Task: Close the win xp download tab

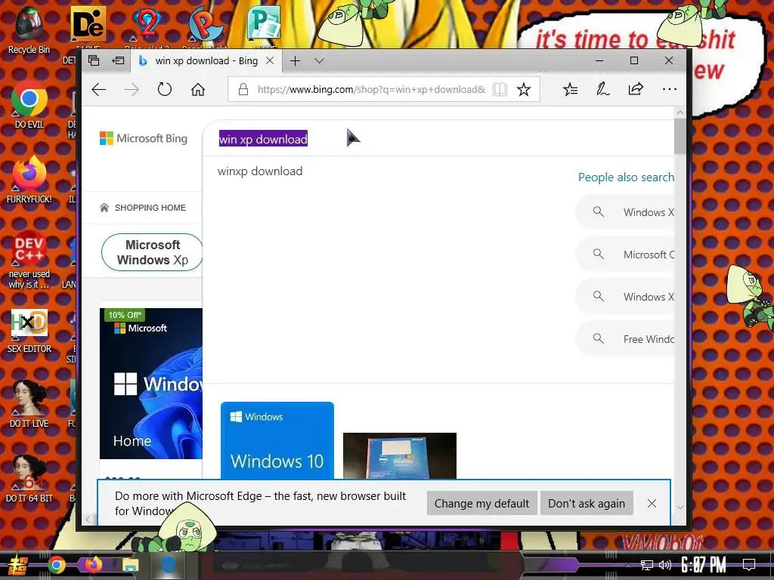Action: [270, 60]
